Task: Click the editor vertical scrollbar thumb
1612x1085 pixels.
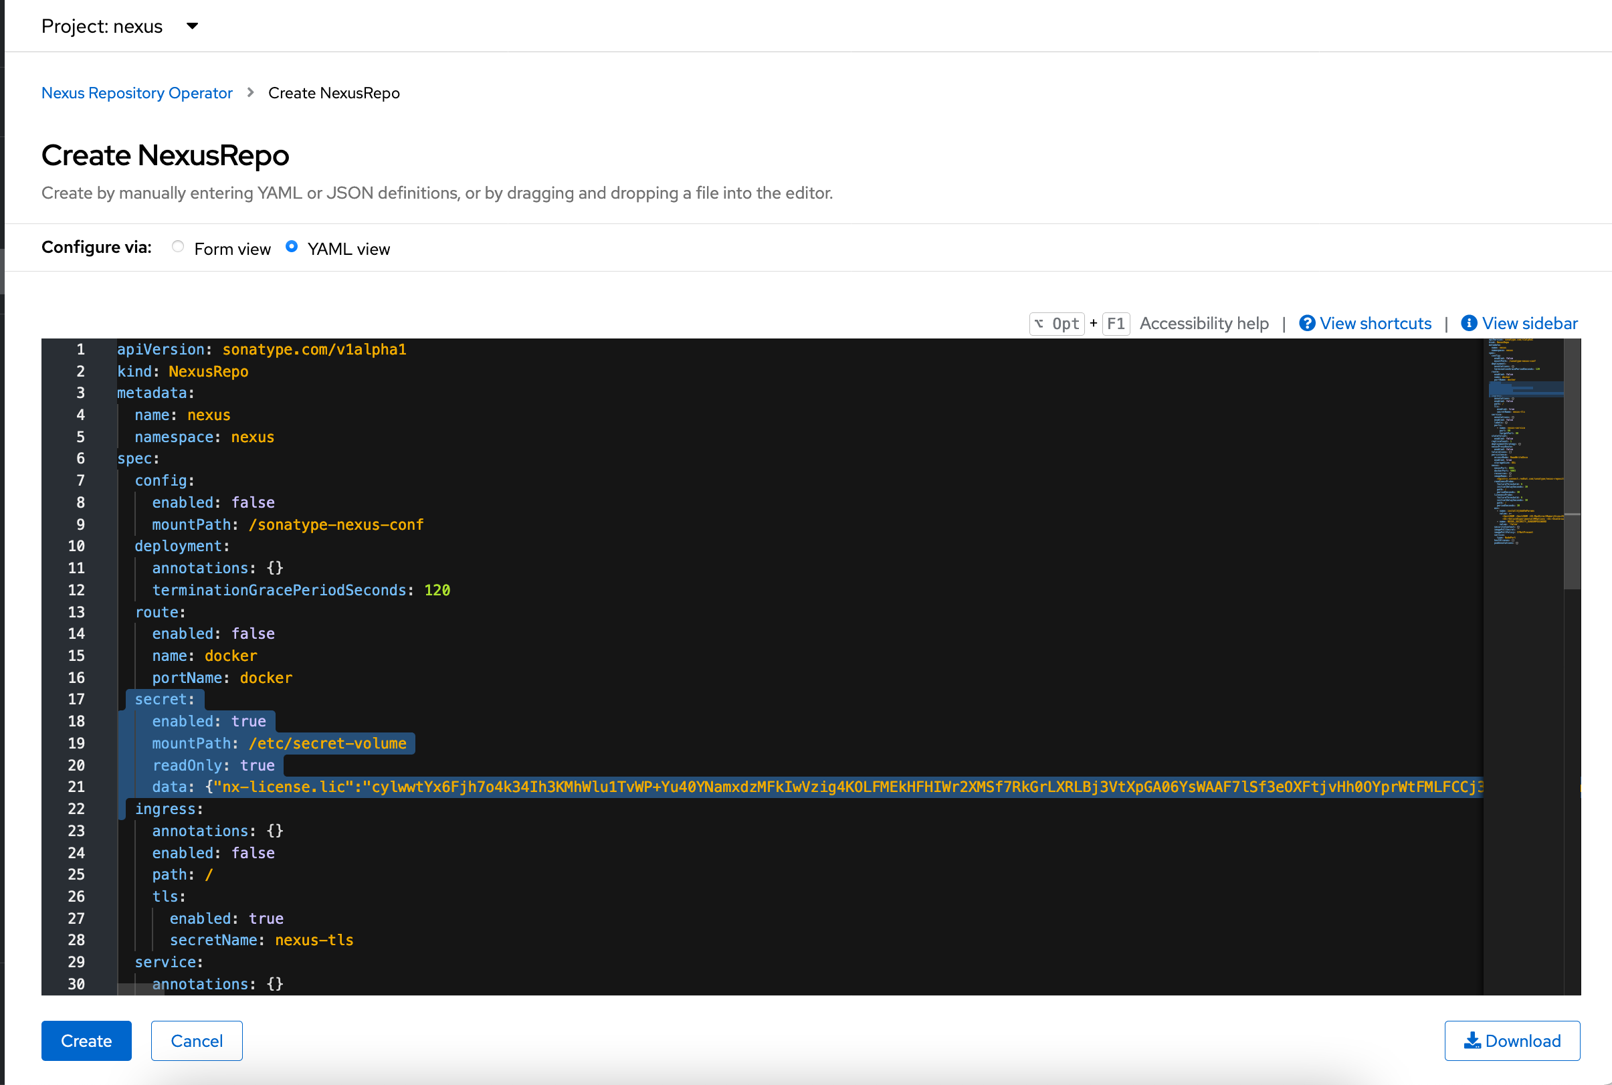Action: (1572, 464)
